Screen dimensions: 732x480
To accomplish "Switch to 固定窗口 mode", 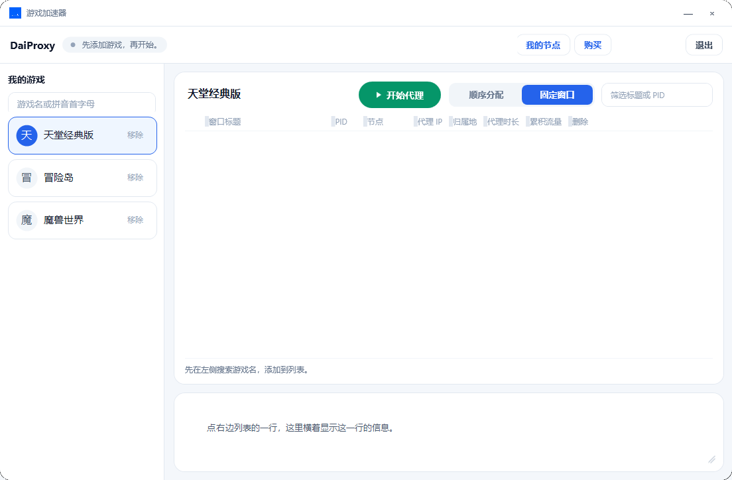I will (557, 95).
